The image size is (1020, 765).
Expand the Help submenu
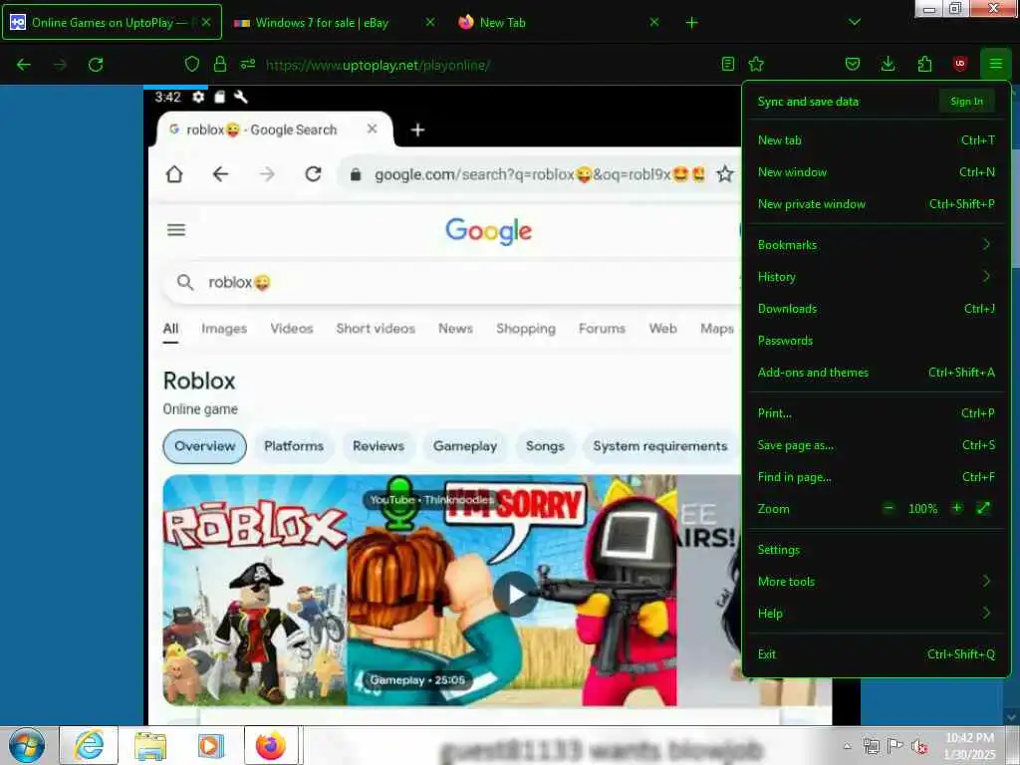click(x=876, y=614)
